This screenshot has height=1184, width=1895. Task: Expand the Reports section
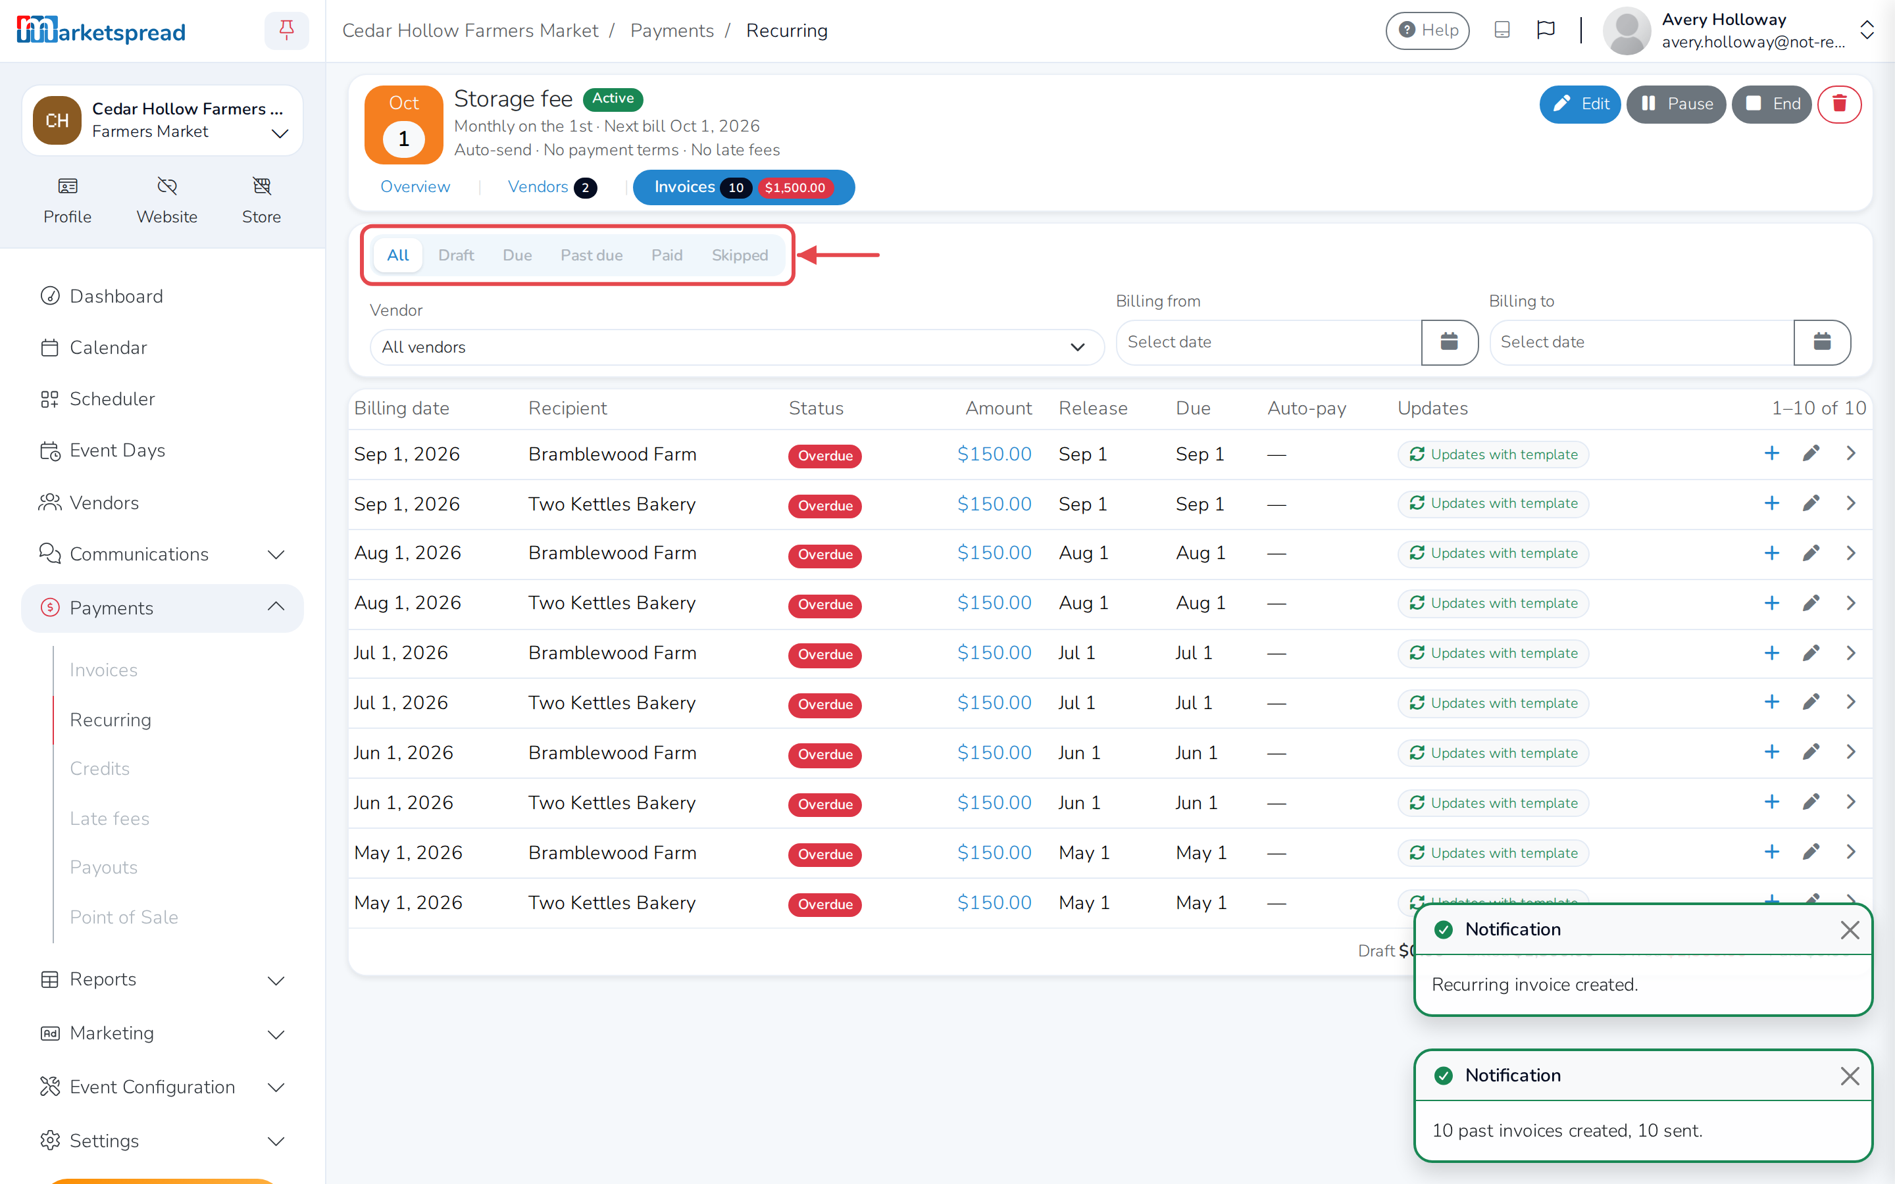(x=162, y=979)
